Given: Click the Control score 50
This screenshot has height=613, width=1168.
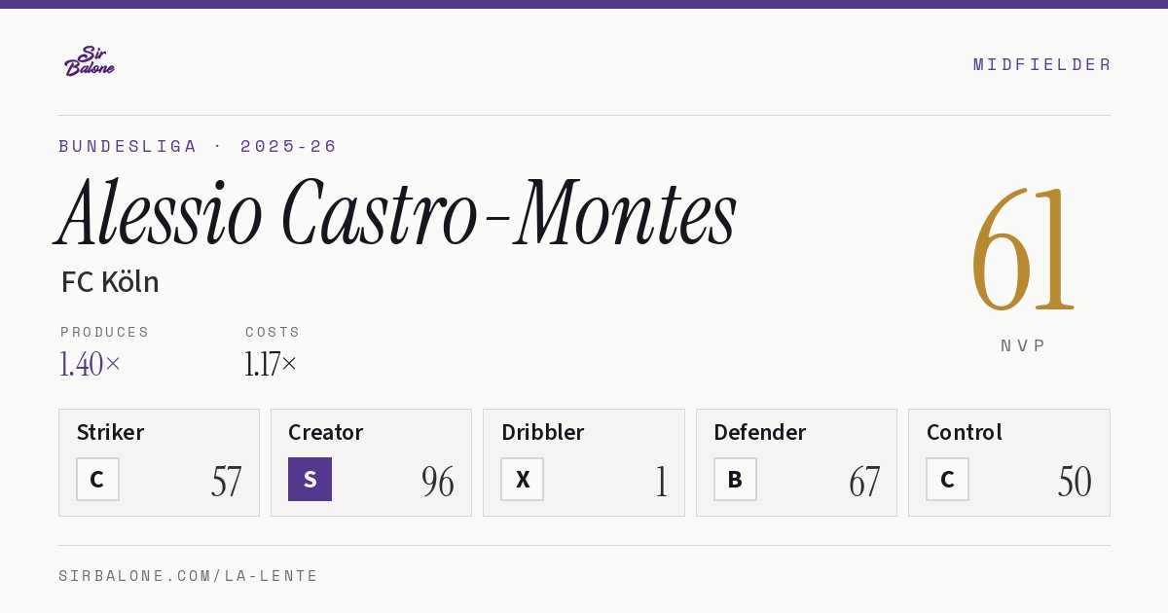Looking at the screenshot, I should point(1075,482).
